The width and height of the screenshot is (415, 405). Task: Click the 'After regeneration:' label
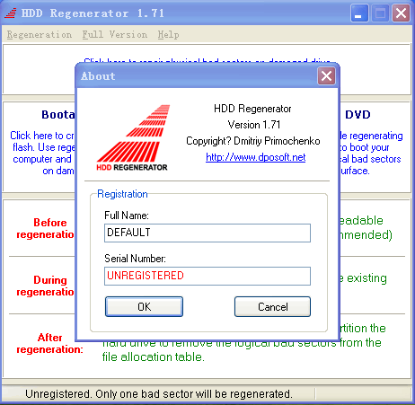(x=49, y=343)
